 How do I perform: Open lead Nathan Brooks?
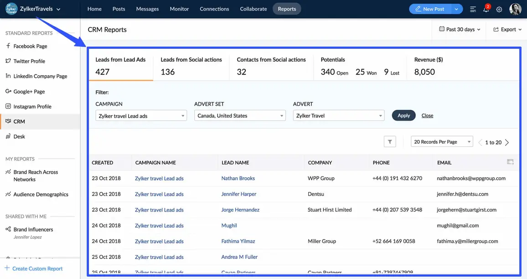click(238, 178)
